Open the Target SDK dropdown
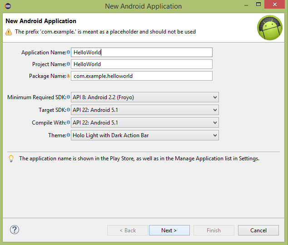The width and height of the screenshot is (288, 245). coord(144,110)
